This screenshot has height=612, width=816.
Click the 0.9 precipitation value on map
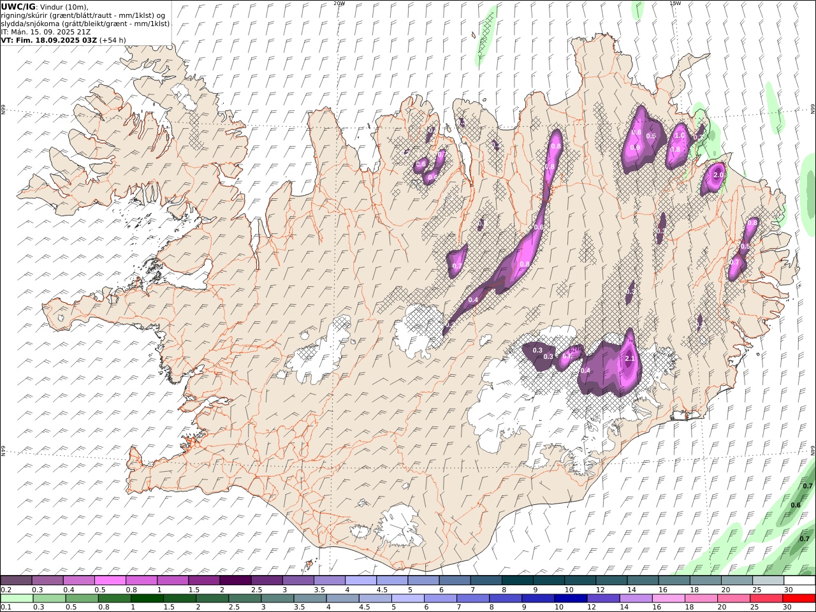[635, 147]
